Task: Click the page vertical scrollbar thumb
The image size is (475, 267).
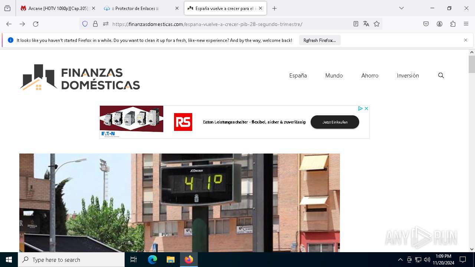Action: tap(472, 64)
